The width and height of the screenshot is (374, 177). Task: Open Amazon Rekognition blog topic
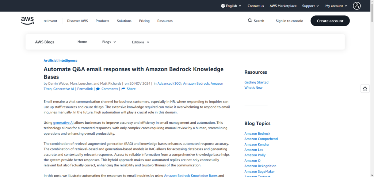click(x=260, y=166)
